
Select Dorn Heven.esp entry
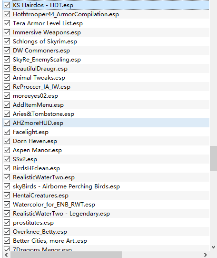click(35, 141)
